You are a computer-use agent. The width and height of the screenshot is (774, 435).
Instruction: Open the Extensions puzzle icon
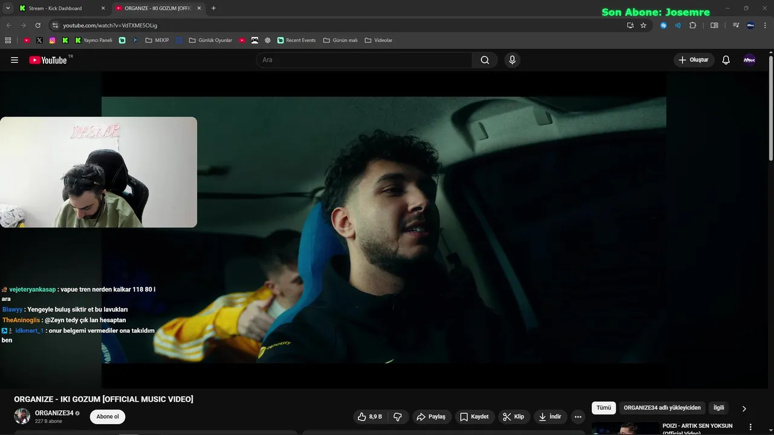693,25
